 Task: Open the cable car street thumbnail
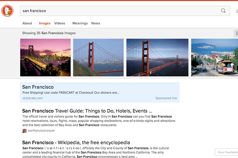(x=215, y=57)
